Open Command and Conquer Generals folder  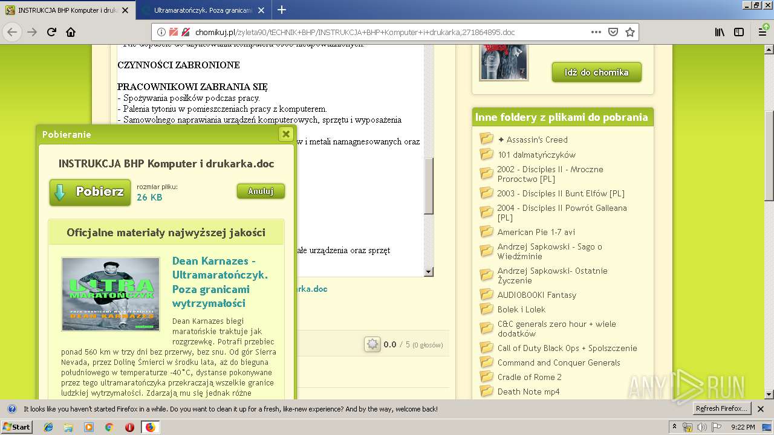[x=559, y=362]
